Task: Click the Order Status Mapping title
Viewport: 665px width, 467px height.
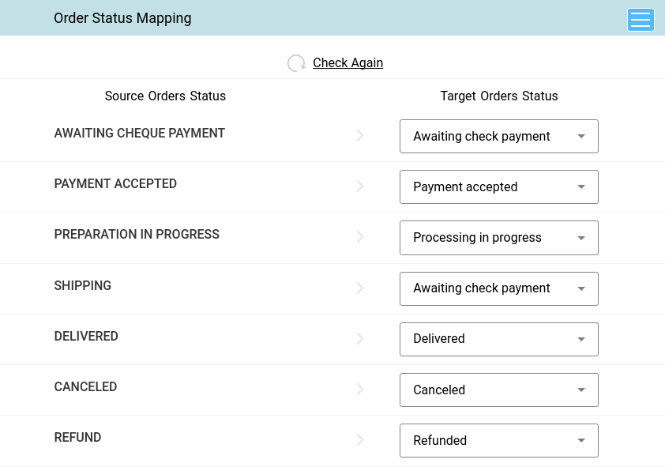Action: click(x=122, y=18)
